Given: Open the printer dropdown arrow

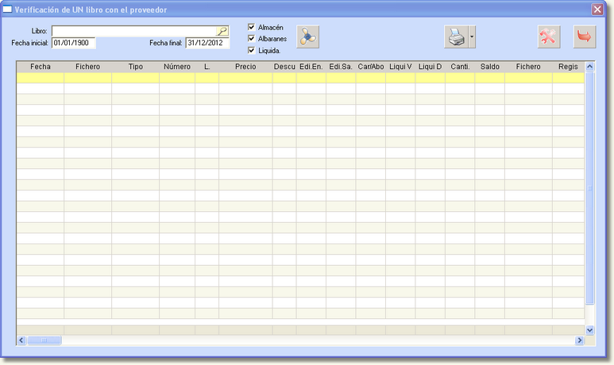Looking at the screenshot, I should point(472,36).
